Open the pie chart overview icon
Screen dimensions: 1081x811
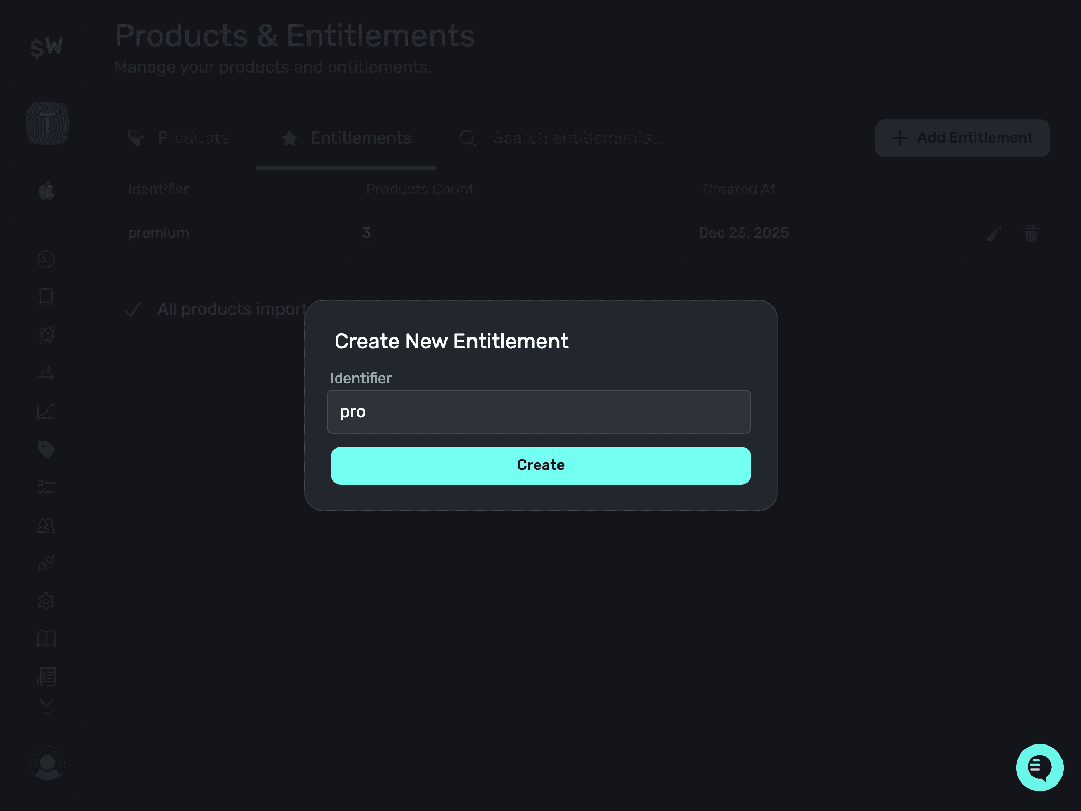pyautogui.click(x=46, y=259)
